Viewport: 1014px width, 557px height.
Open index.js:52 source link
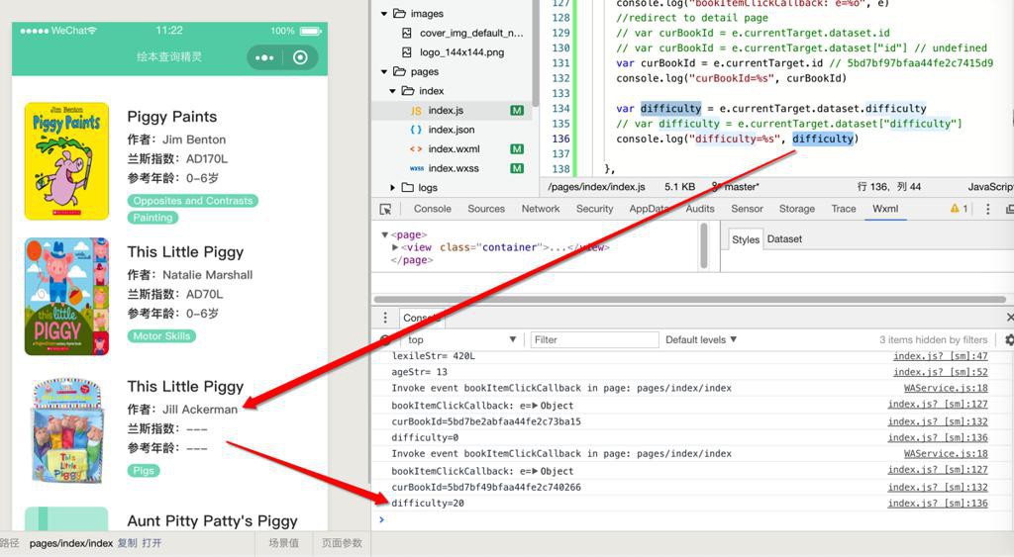(x=941, y=372)
